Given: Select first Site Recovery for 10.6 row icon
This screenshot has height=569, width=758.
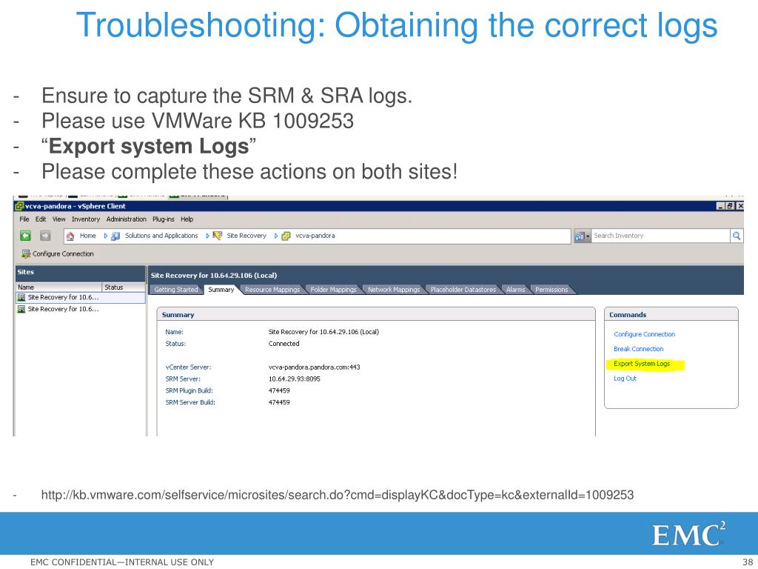Looking at the screenshot, I should coord(21,297).
